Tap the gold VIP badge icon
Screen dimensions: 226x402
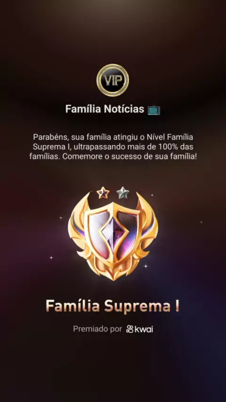[x=113, y=80]
